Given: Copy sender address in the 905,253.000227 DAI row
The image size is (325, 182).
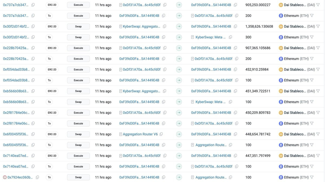Looking at the screenshot, I should point(165,5).
